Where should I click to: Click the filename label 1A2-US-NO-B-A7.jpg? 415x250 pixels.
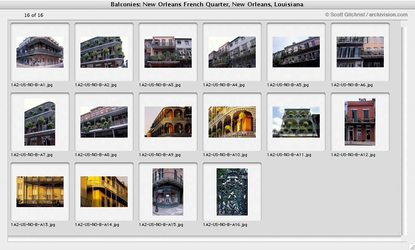32,154
